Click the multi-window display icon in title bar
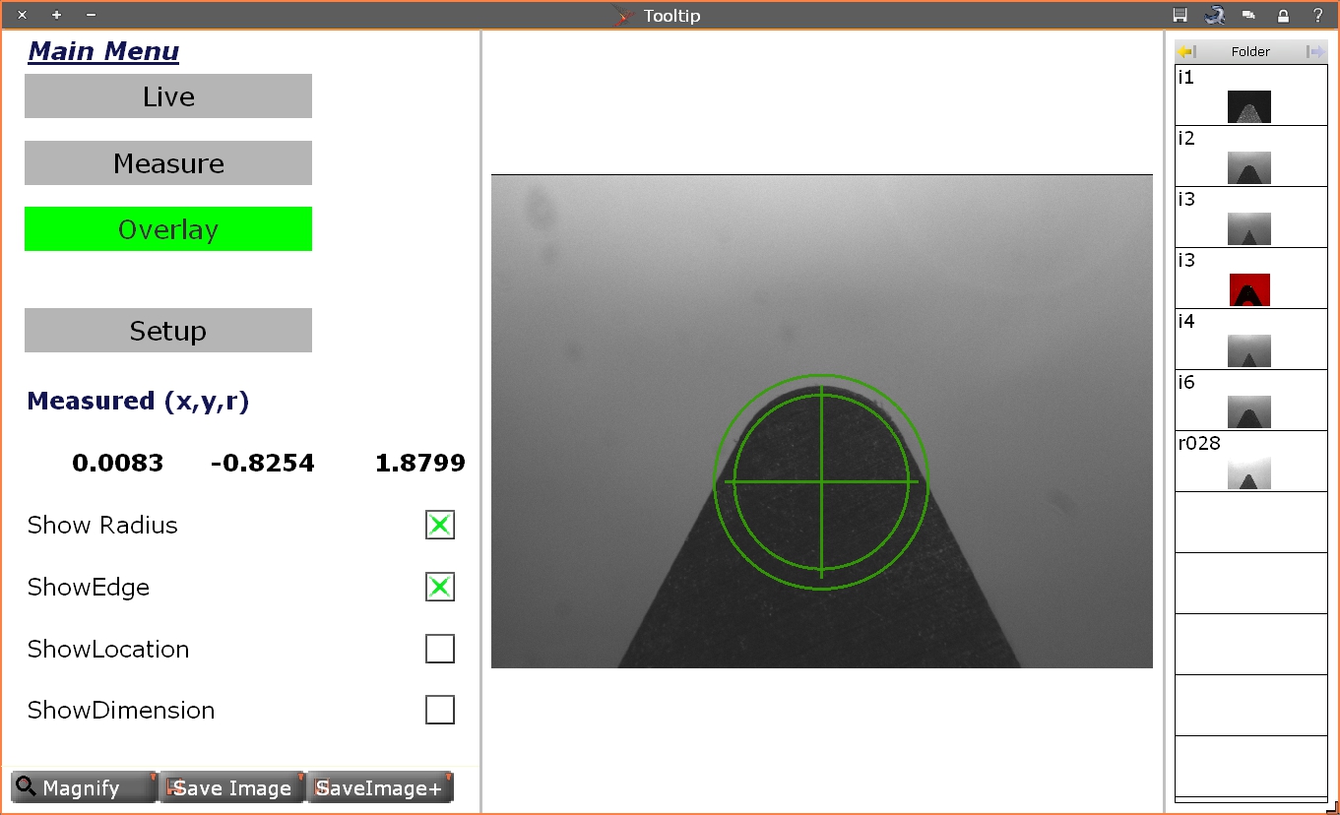The width and height of the screenshot is (1340, 815). click(x=1248, y=15)
